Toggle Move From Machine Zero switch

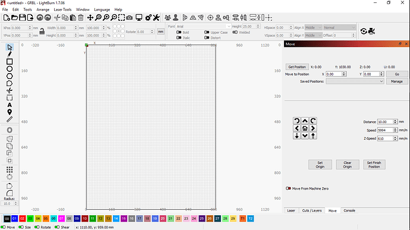coord(288,188)
